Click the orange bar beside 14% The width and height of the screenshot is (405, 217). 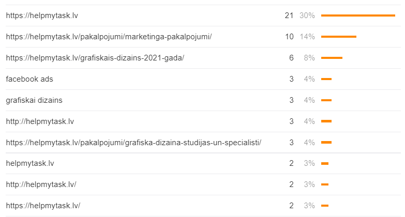coord(339,37)
